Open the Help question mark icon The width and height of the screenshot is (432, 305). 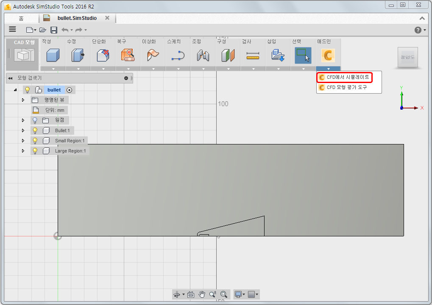[418, 30]
